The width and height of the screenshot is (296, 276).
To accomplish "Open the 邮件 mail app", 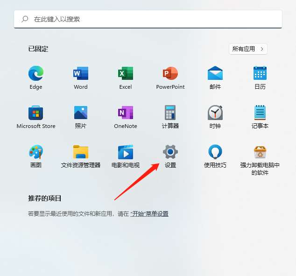I will [x=215, y=73].
